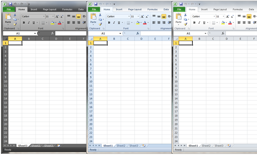
Task: Toggle Bold formatting in the silver-themed window
Action: (x=194, y=23)
